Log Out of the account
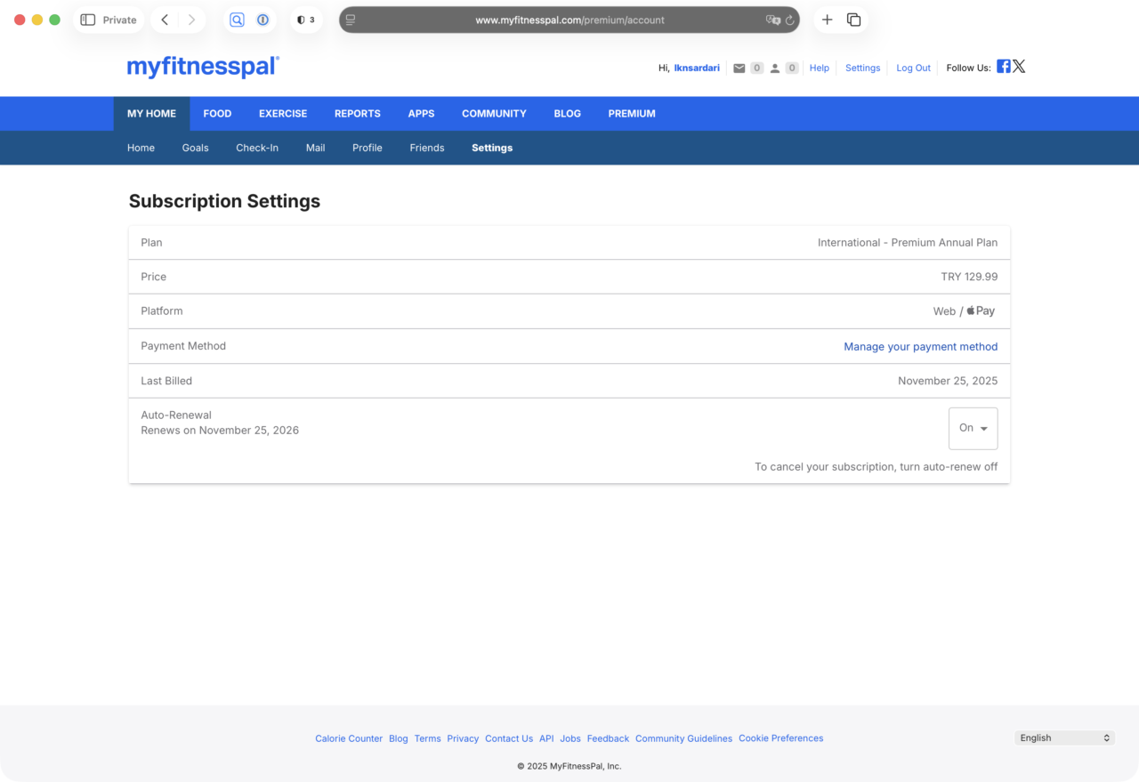This screenshot has width=1139, height=782. [x=913, y=68]
